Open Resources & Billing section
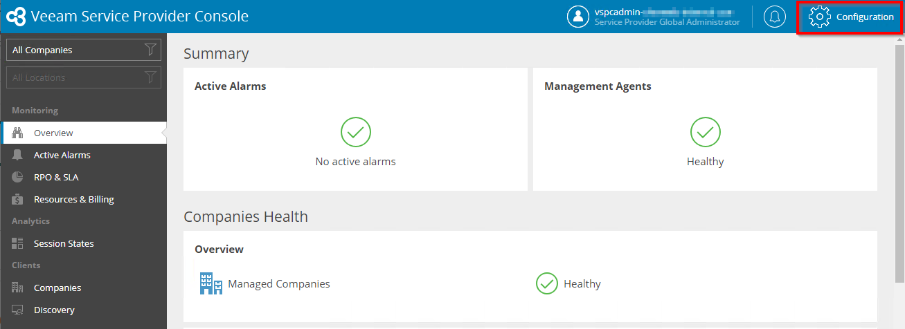This screenshot has height=329, width=905. click(83, 199)
